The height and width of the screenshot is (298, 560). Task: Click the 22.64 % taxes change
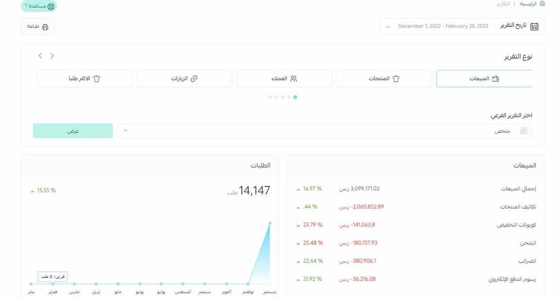tap(313, 261)
